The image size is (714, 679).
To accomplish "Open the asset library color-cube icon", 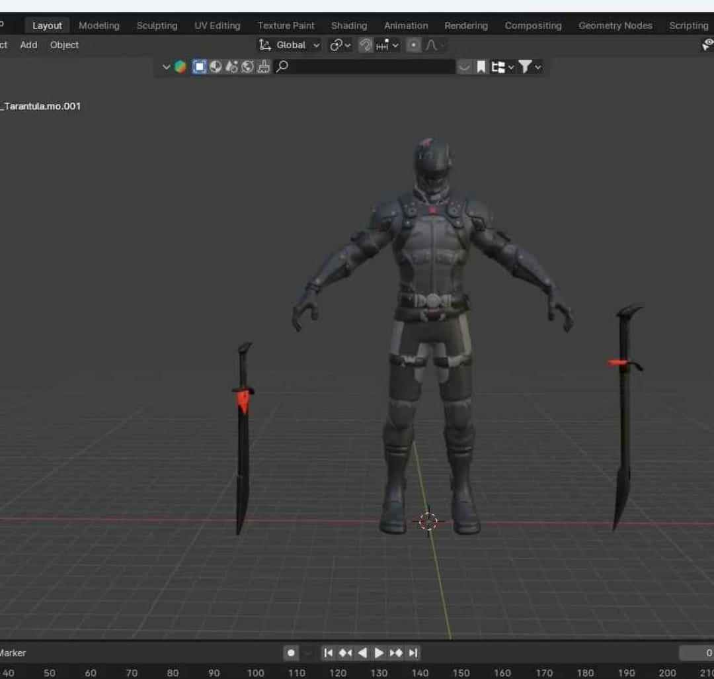I will (x=180, y=67).
